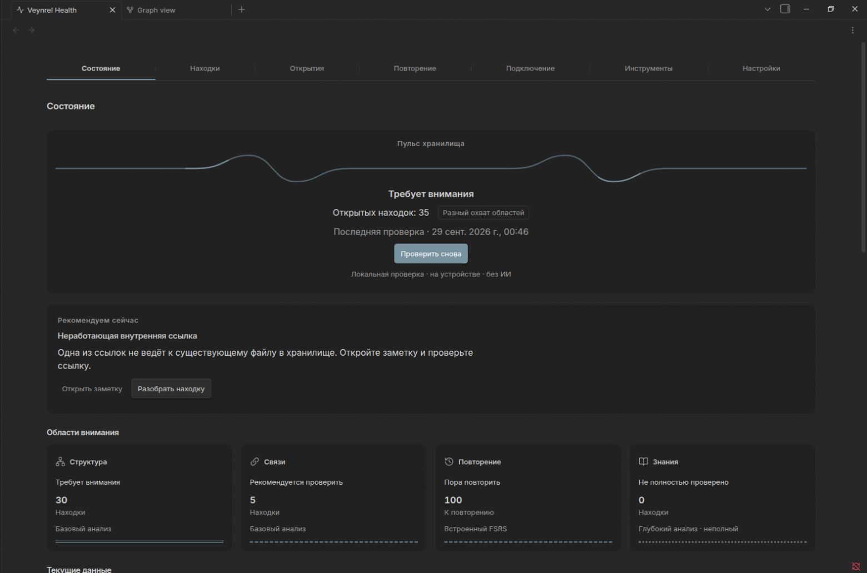Click the Структура hierarchy icon
This screenshot has width=867, height=573.
coord(61,462)
